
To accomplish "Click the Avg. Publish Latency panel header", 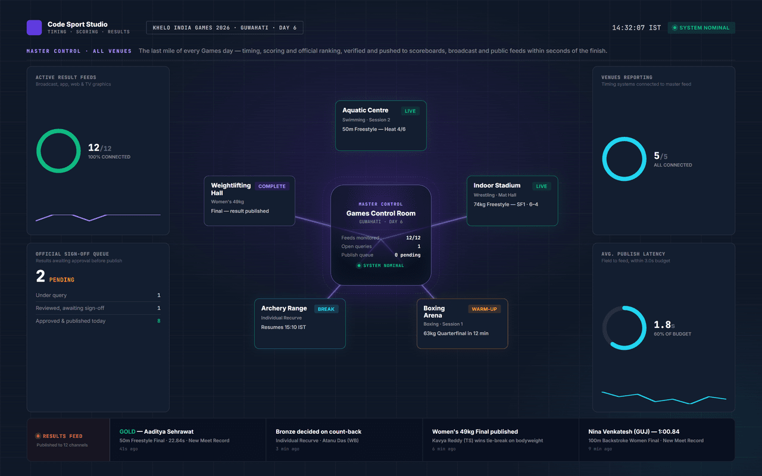I will point(633,254).
